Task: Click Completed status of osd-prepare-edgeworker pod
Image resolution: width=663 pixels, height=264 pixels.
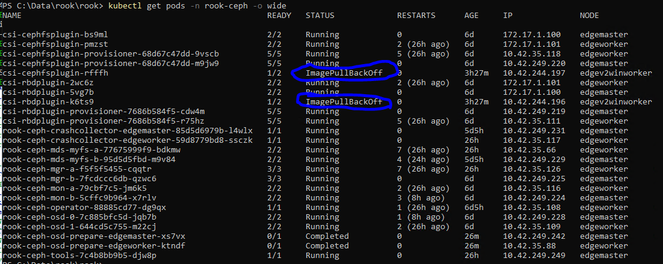Action: click(327, 246)
